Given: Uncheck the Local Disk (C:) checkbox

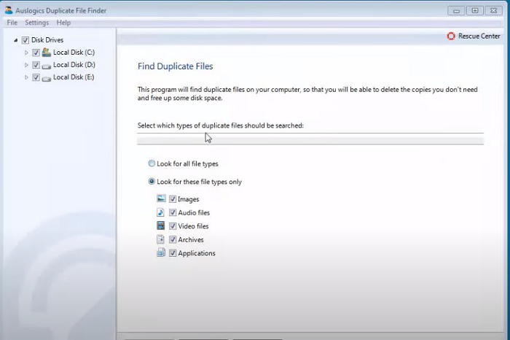Looking at the screenshot, I should (x=36, y=53).
